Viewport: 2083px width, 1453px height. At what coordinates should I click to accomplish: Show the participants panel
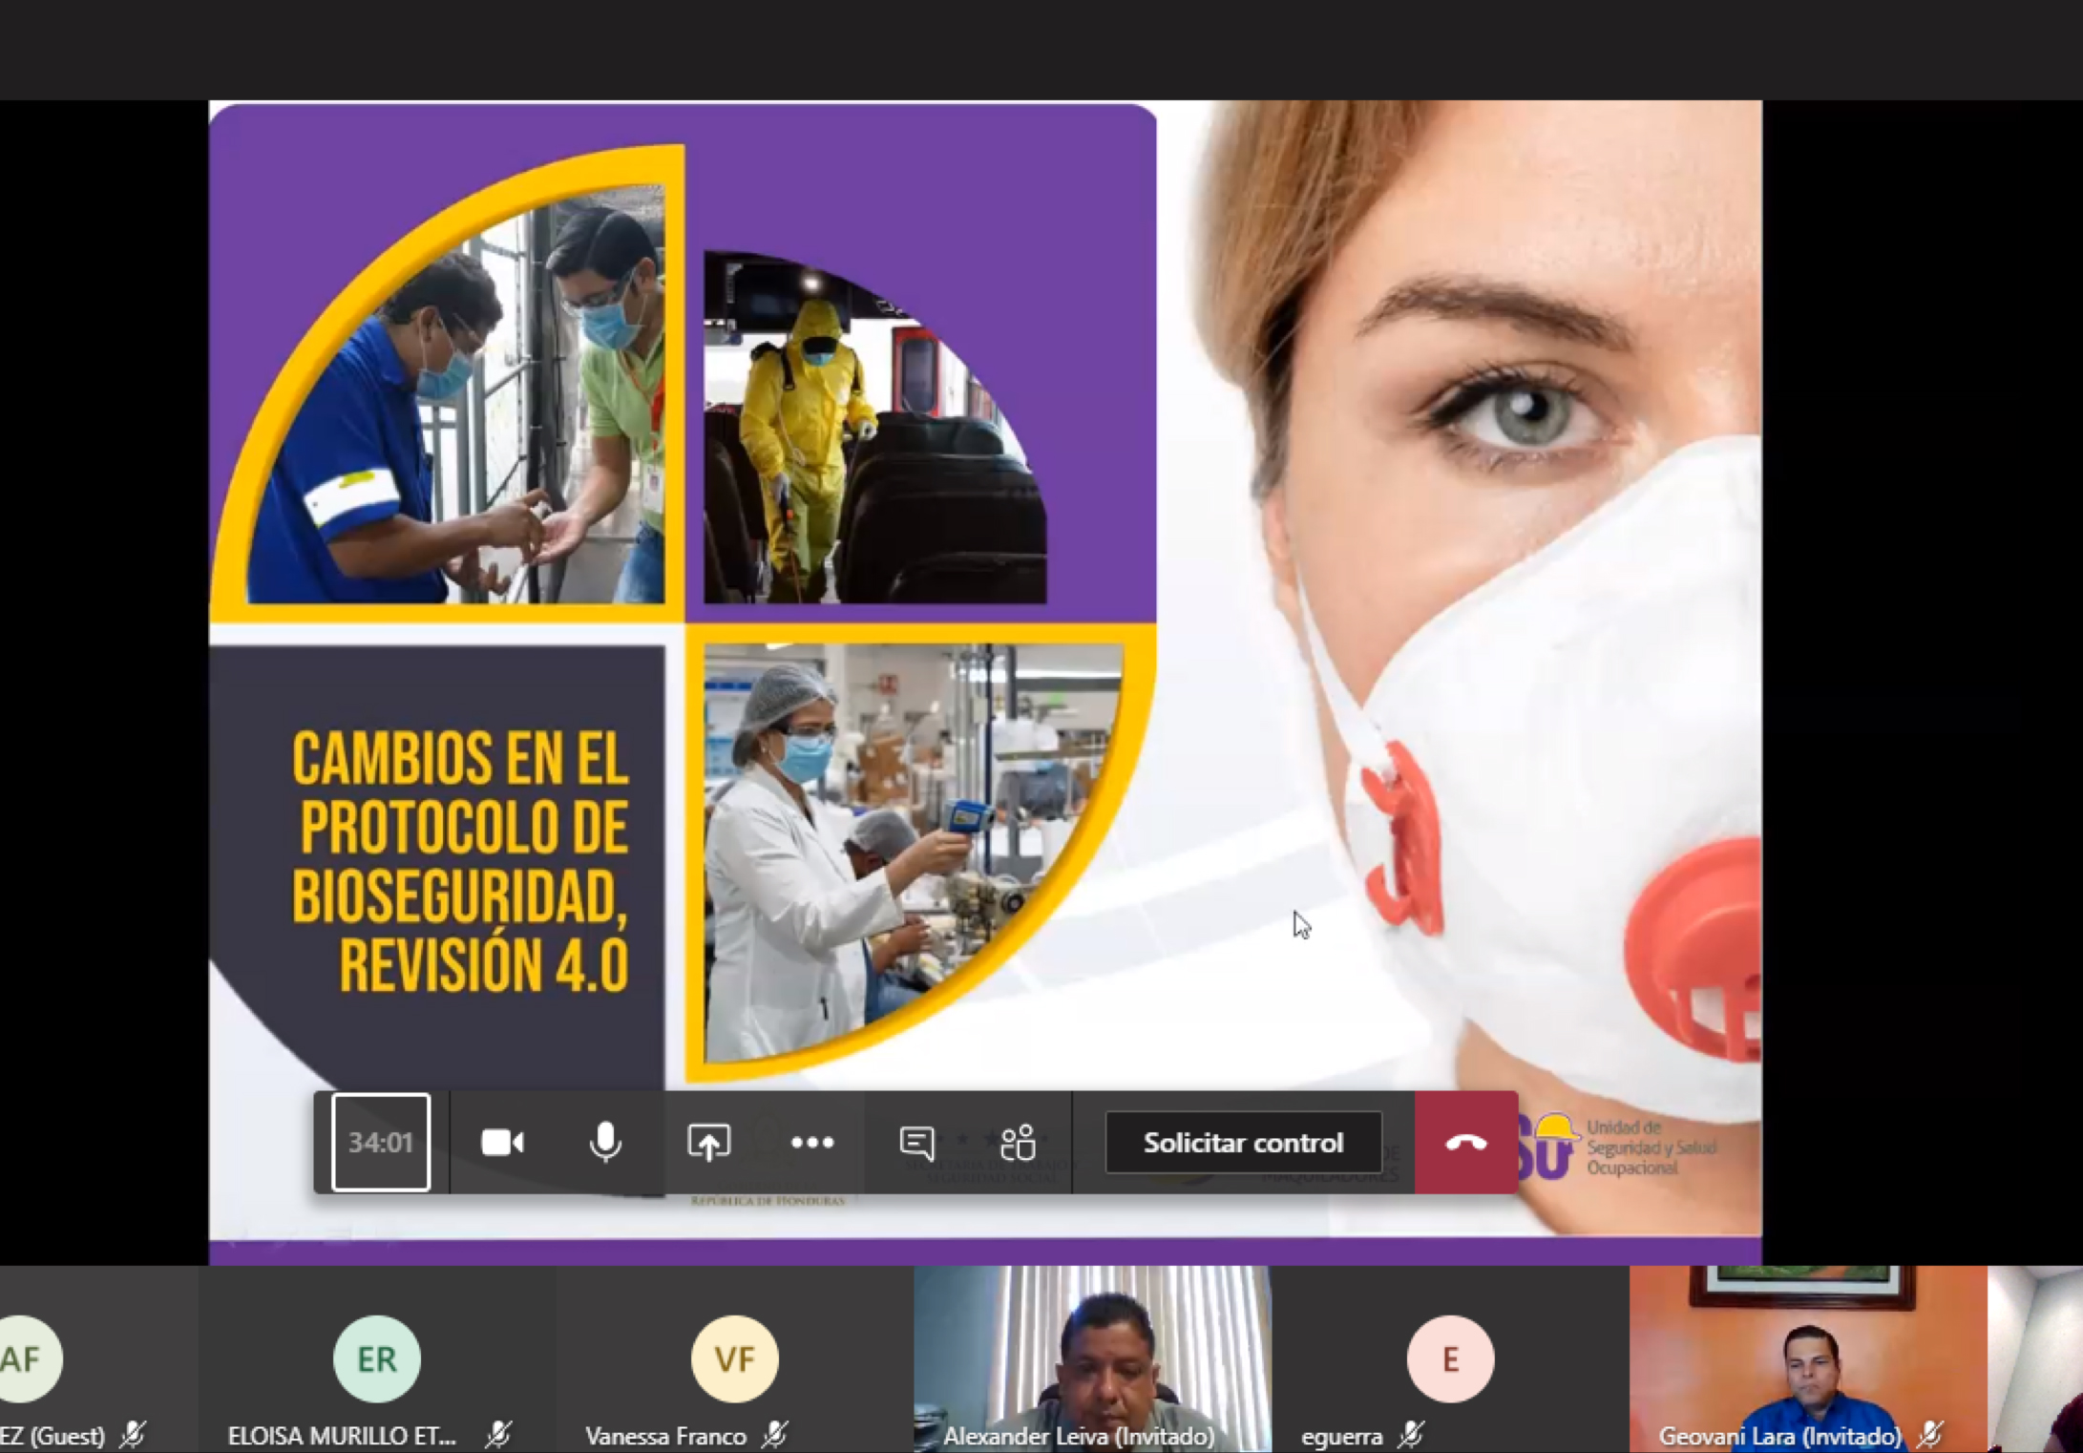click(x=1018, y=1142)
